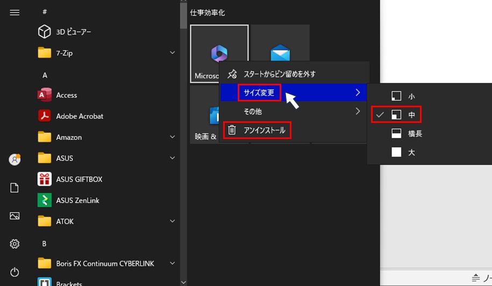This screenshot has height=286, width=492.
Task: Click the A letter header
Action: pyautogui.click(x=45, y=75)
